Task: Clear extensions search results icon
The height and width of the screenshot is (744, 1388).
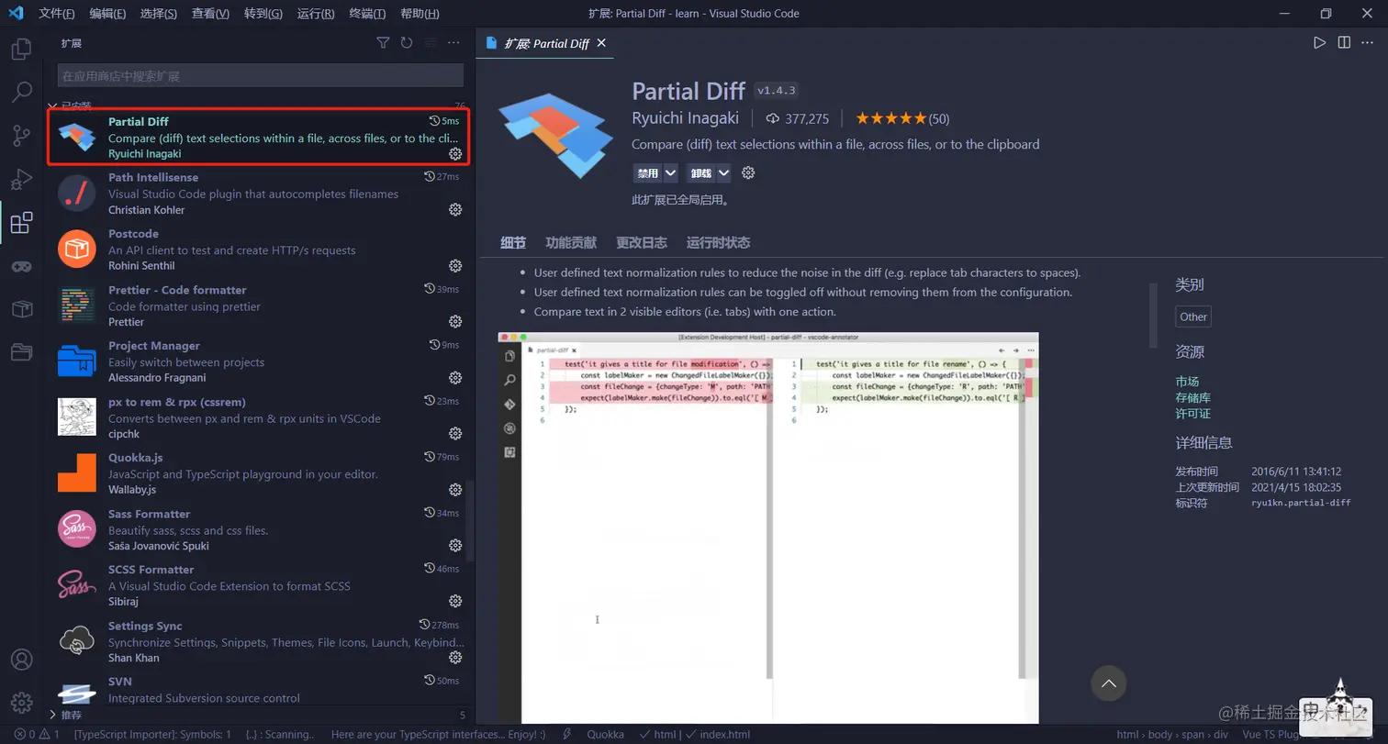Action: coord(430,43)
